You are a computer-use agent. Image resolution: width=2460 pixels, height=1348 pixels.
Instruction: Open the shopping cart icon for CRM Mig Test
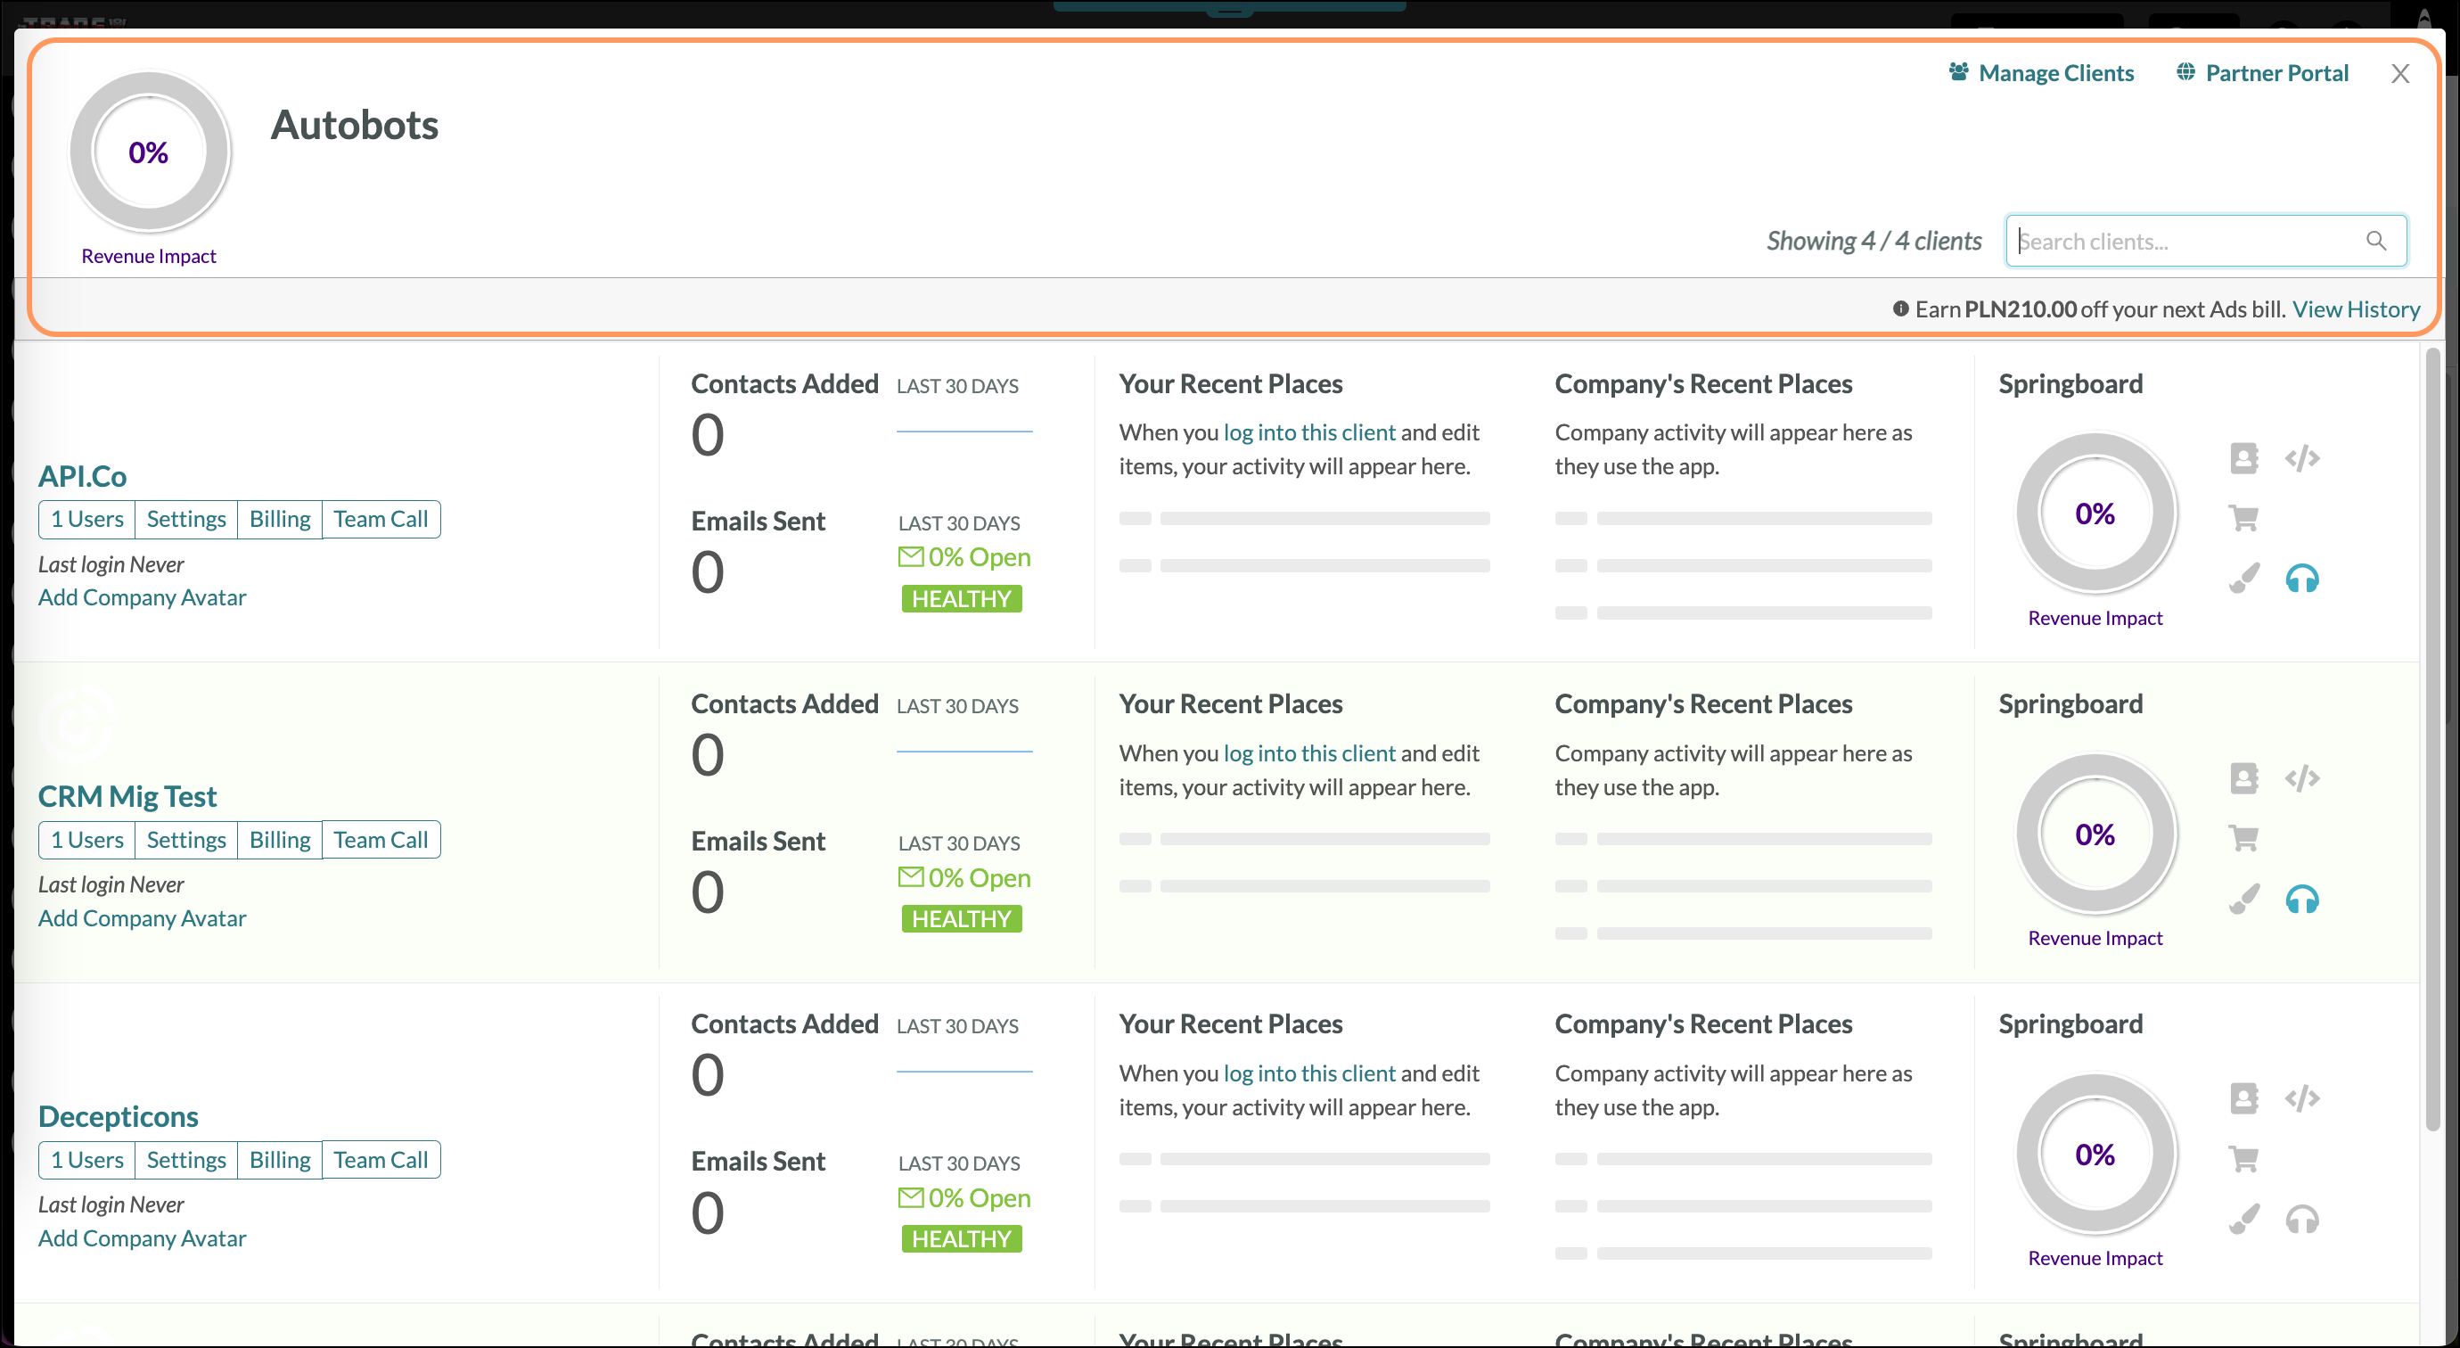point(2243,838)
